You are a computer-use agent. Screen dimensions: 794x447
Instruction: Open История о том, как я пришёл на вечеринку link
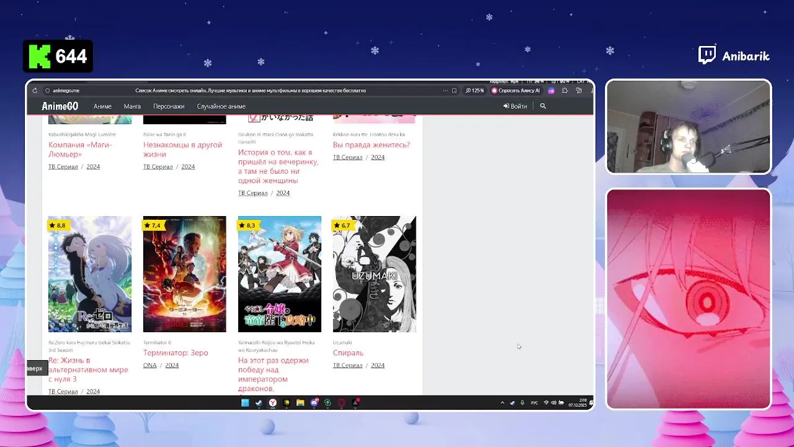pyautogui.click(x=279, y=166)
